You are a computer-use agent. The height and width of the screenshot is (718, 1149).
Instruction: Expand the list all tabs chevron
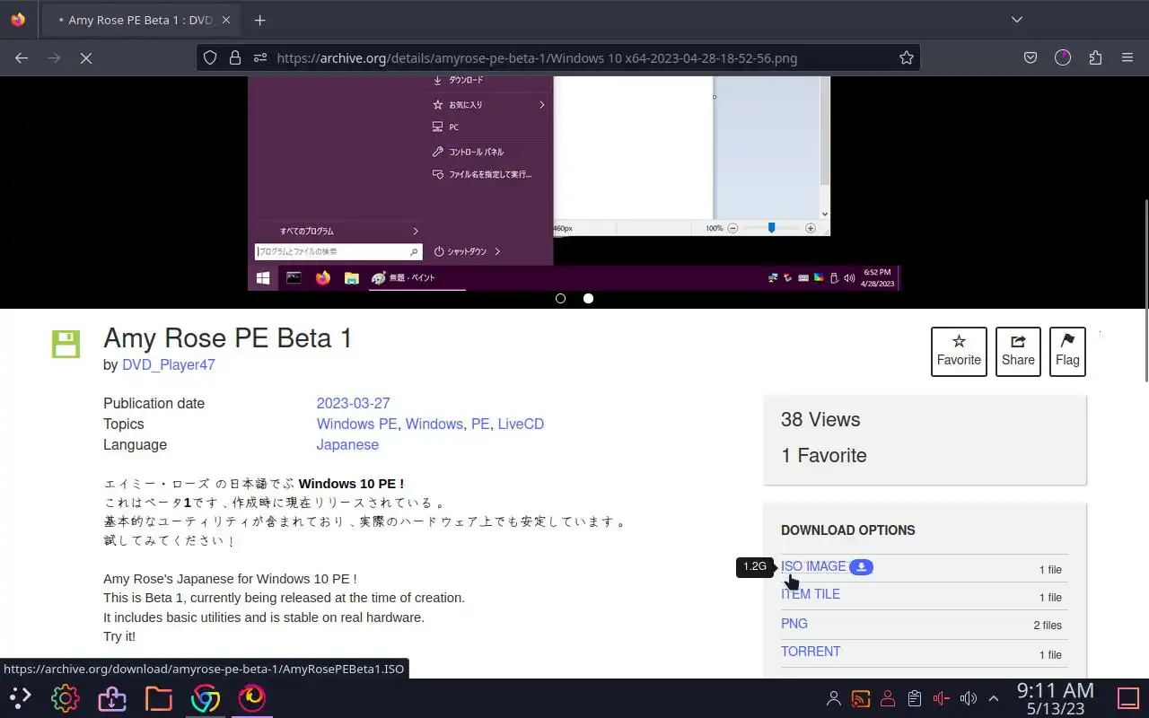point(1017,20)
